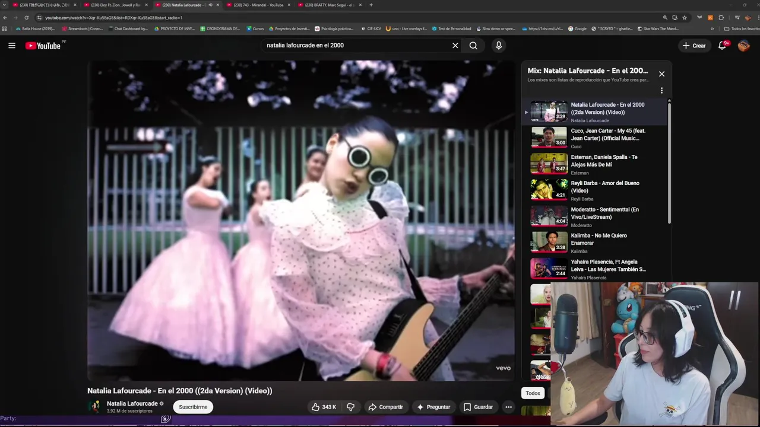This screenshot has width=760, height=427.
Task: Switch to the BRATTY, Marc Seguí browser tab
Action: pyautogui.click(x=329, y=5)
